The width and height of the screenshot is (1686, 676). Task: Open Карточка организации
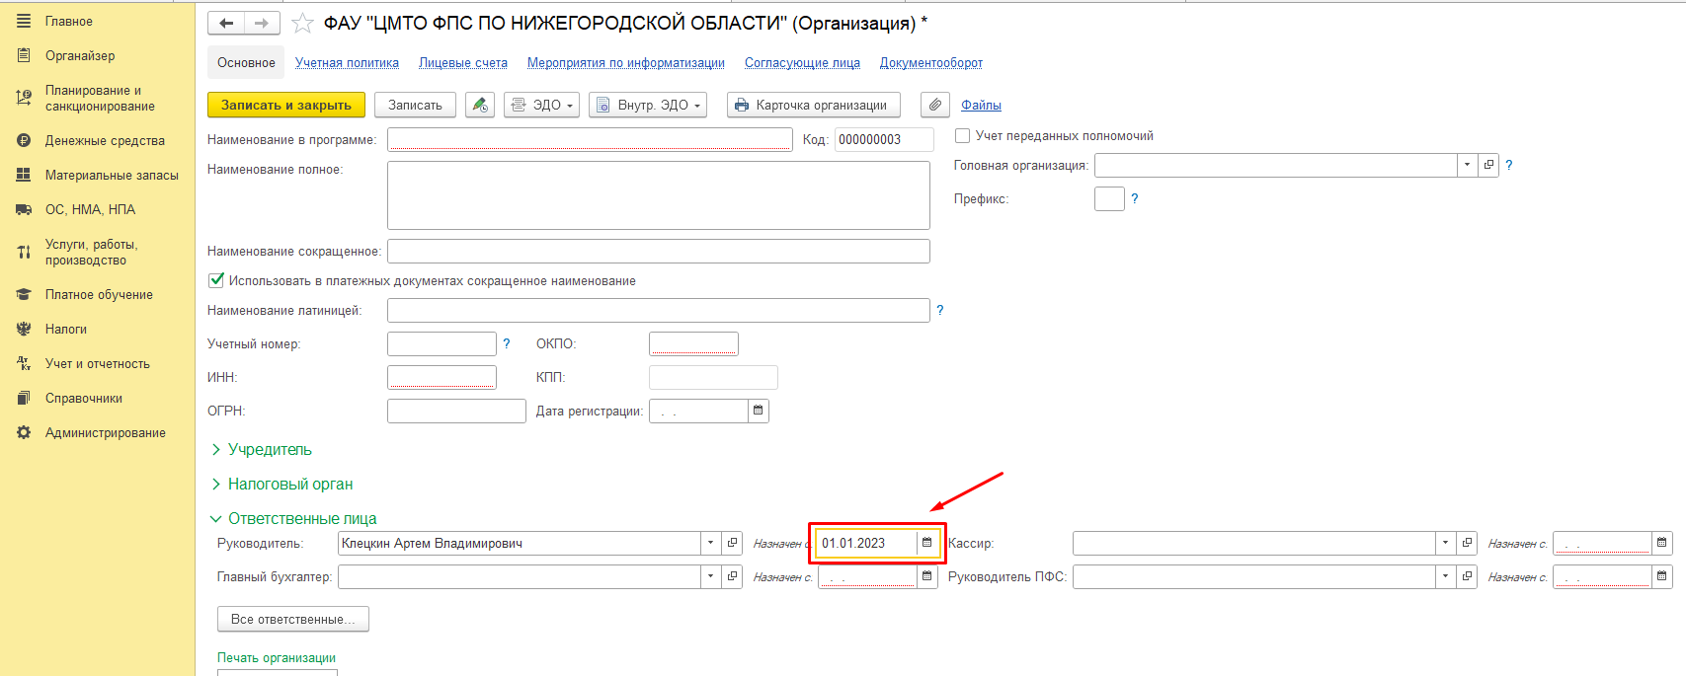pyautogui.click(x=814, y=105)
